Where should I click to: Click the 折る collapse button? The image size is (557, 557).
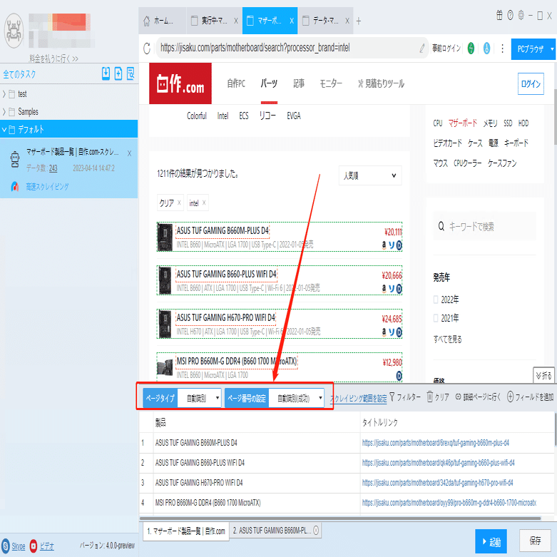click(543, 375)
